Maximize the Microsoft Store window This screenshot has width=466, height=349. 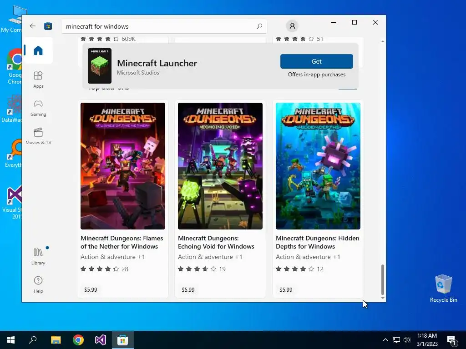(354, 22)
